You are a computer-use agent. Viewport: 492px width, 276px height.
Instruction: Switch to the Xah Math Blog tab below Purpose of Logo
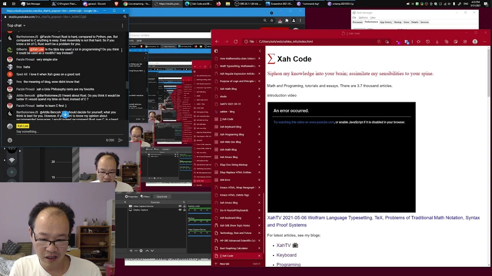pos(237,89)
